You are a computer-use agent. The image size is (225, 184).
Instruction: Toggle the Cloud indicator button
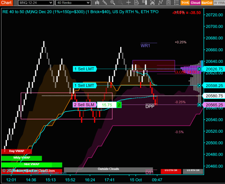pyautogui.click(x=195, y=3)
